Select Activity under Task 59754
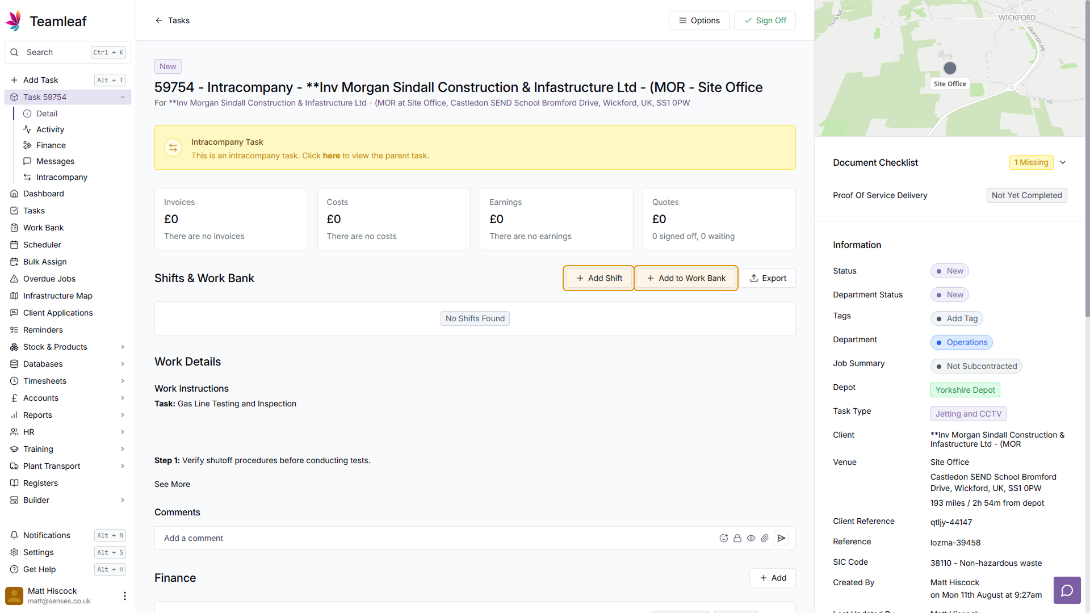 (74, 129)
